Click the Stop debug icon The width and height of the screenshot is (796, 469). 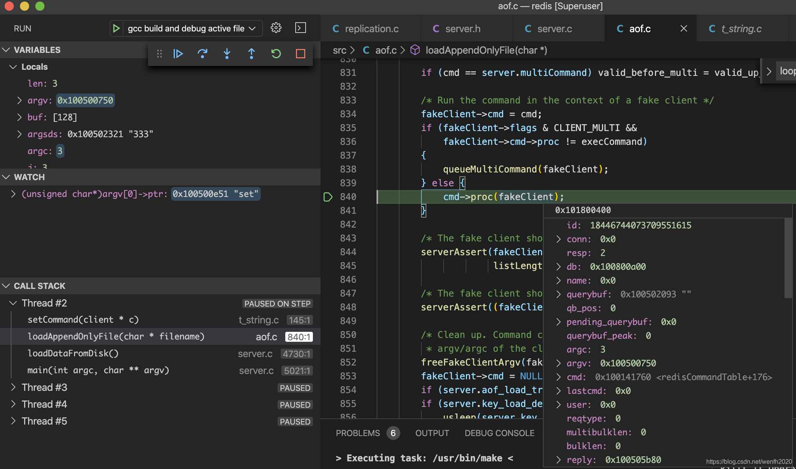pos(301,54)
